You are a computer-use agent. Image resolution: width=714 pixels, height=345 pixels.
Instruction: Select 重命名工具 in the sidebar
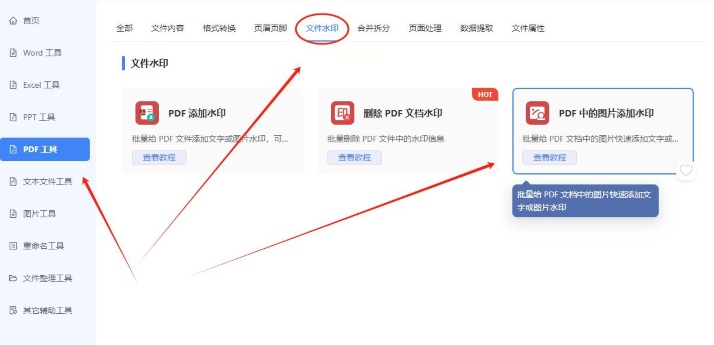pyautogui.click(x=43, y=246)
